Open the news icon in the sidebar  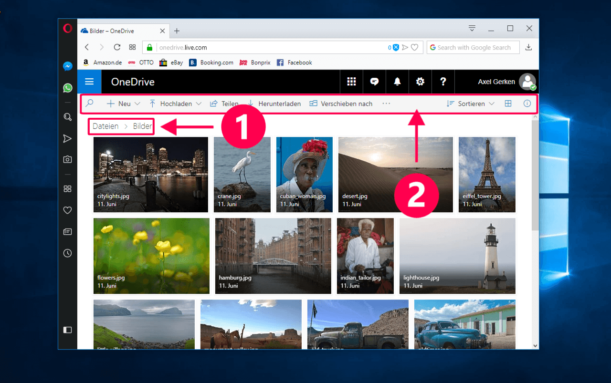[x=68, y=232]
